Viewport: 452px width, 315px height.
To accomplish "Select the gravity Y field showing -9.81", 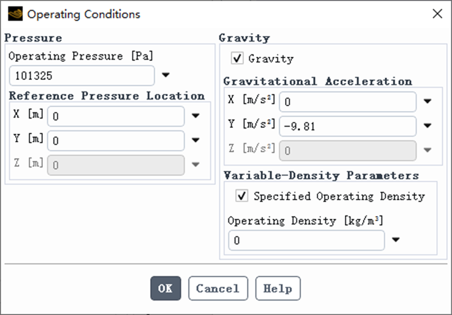I will click(x=348, y=126).
